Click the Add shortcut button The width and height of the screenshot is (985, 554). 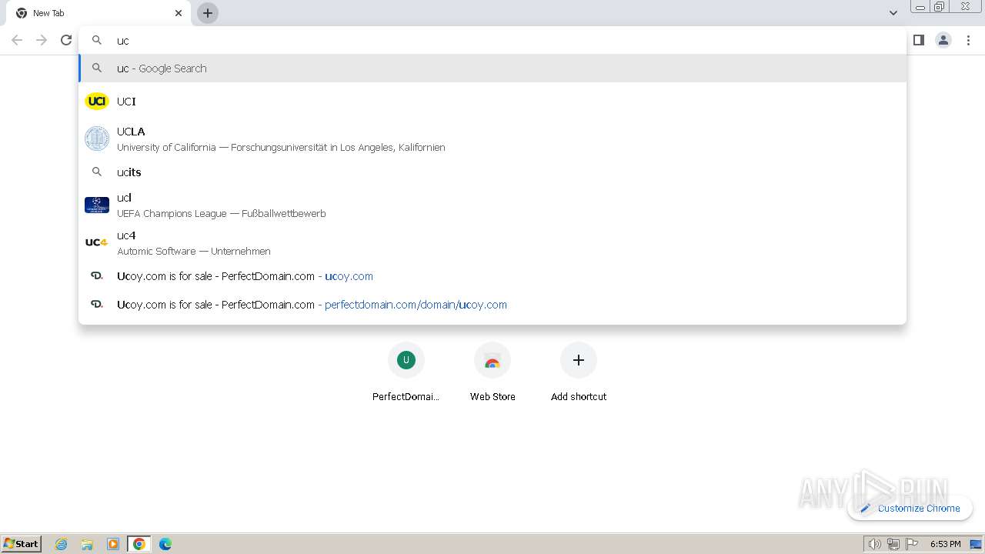pos(579,372)
